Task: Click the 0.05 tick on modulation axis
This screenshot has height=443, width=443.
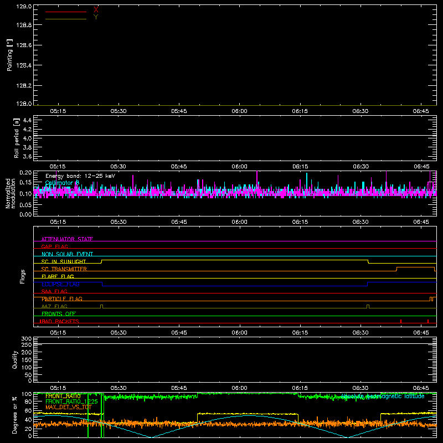Action: coord(25,205)
